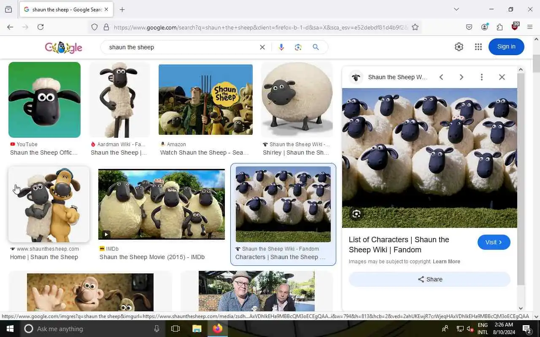
Task: Click the tracking protection shield icon
Action: click(94, 27)
